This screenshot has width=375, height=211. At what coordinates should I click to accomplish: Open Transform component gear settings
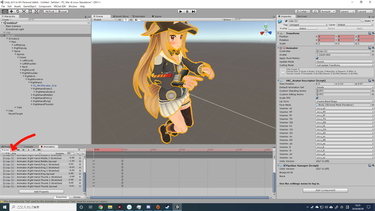pyautogui.click(x=373, y=33)
